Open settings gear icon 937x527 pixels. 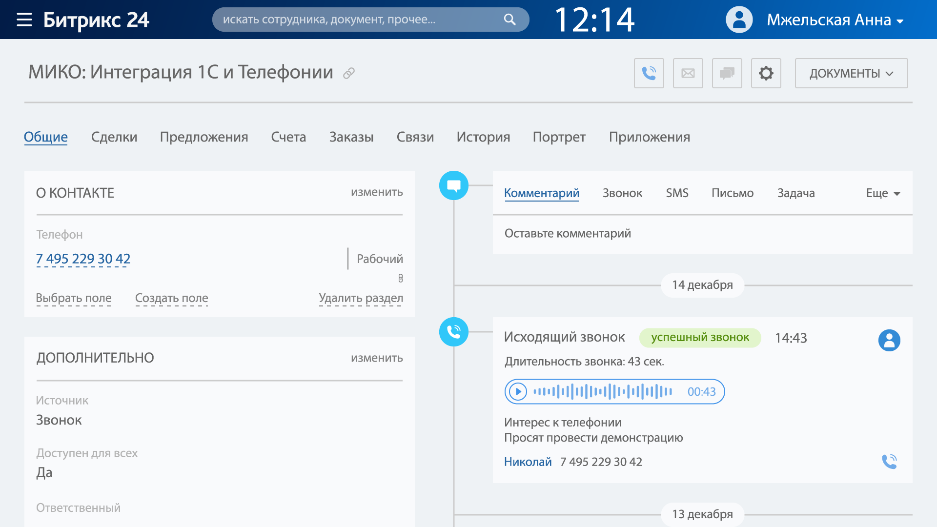tap(766, 73)
